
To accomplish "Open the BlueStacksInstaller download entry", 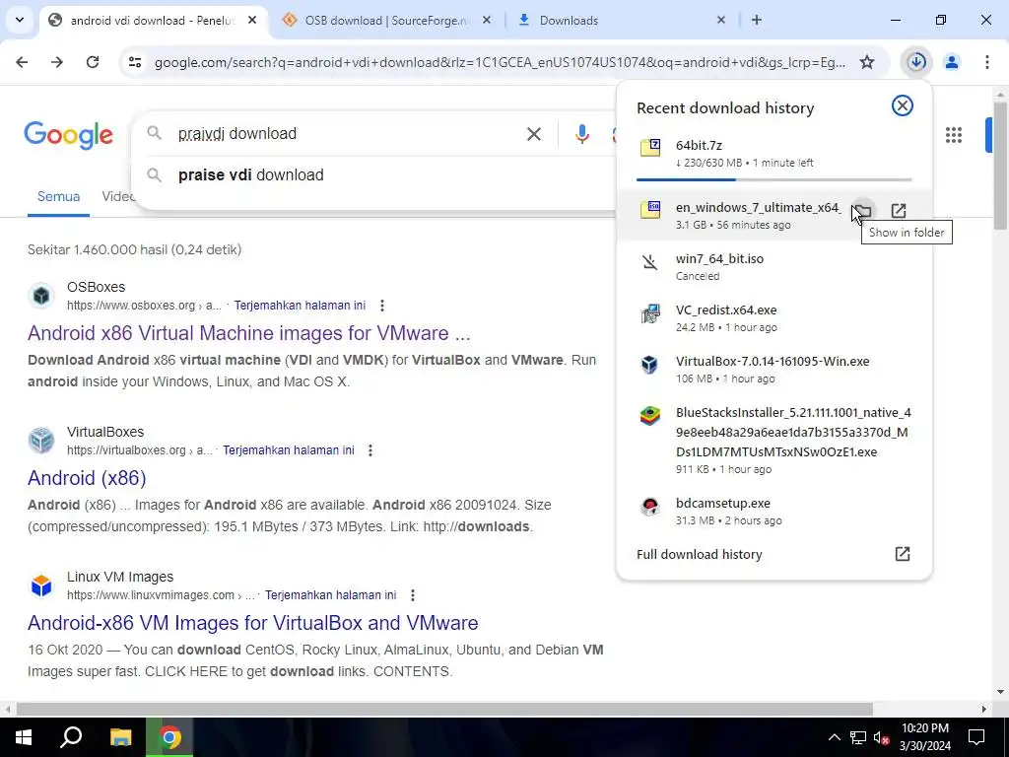I will (x=774, y=441).
